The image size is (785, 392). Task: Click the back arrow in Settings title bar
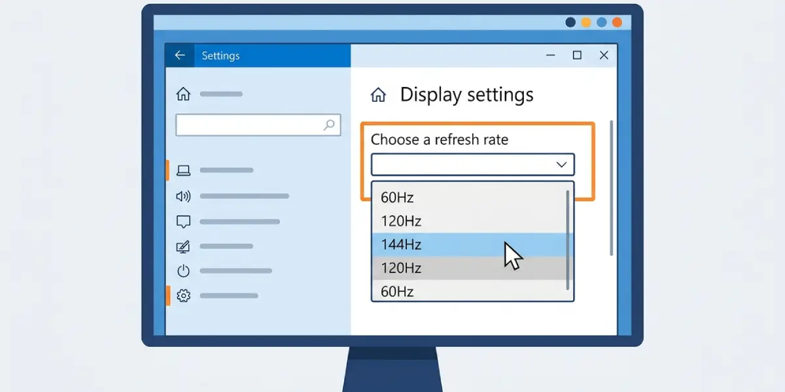[180, 56]
